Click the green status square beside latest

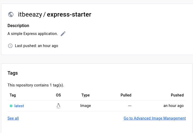pyautogui.click(x=11, y=106)
